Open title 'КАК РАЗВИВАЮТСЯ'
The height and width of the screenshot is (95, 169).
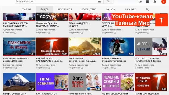(x=46, y=94)
